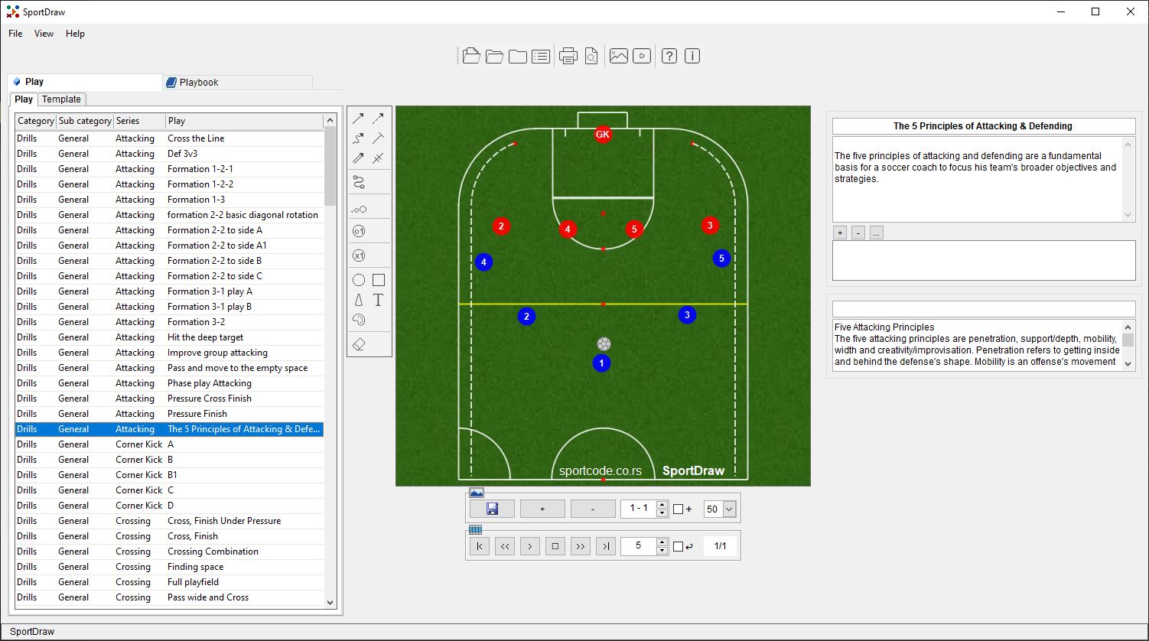This screenshot has width=1149, height=641.
Task: Select the o1 player marker tool
Action: tap(359, 231)
